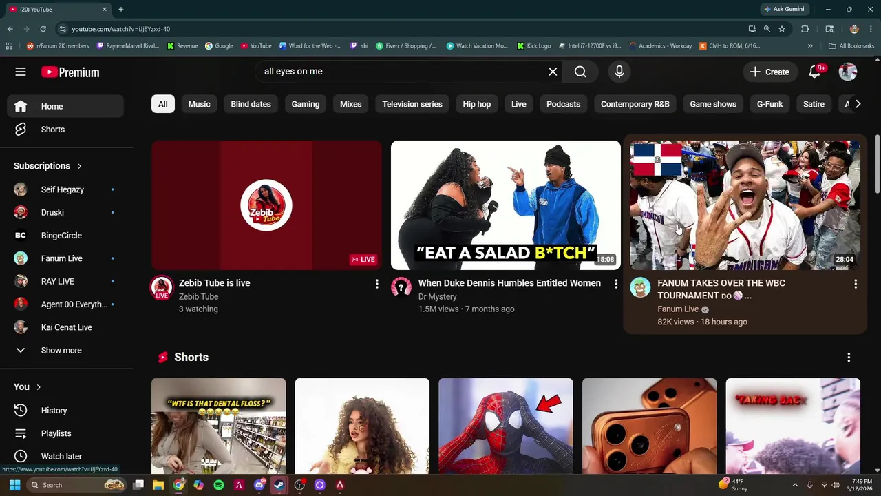This screenshot has height=496, width=881.
Task: Open Discord from the taskbar
Action: (259, 485)
